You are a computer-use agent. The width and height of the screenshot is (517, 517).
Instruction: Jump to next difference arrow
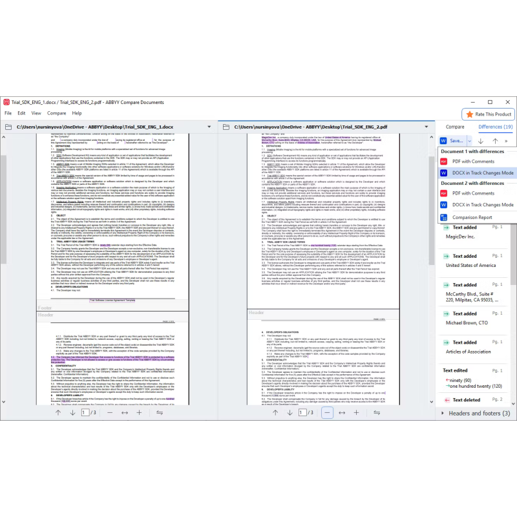pyautogui.click(x=481, y=140)
